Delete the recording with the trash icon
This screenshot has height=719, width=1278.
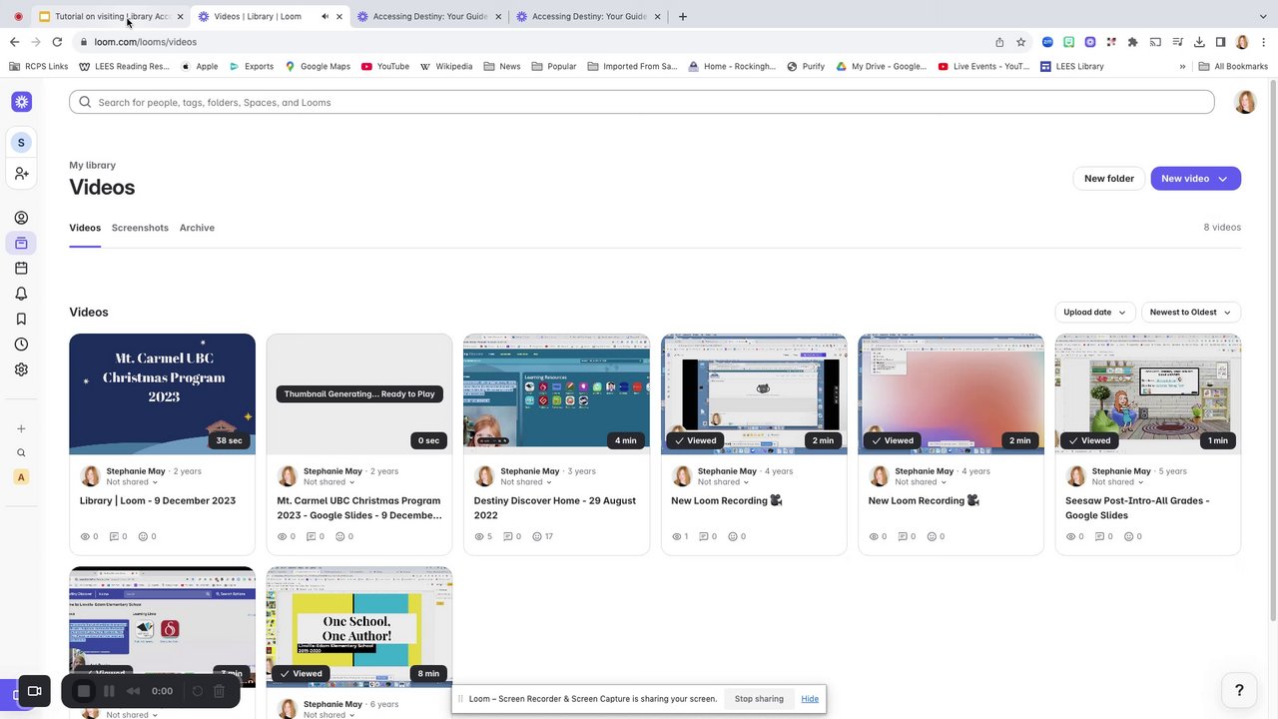click(220, 691)
